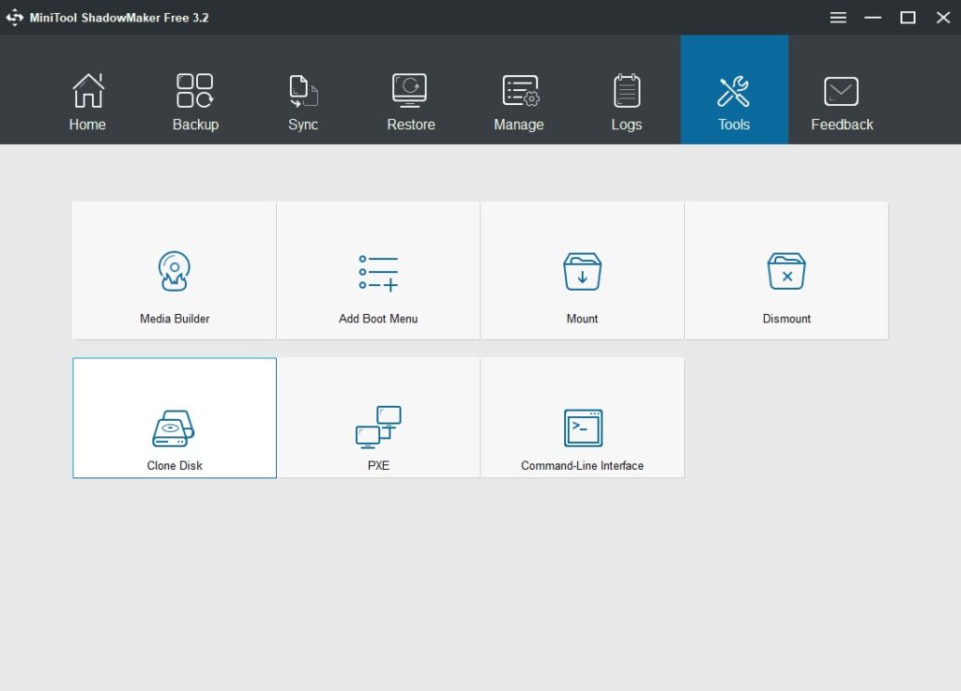
Task: Click the Media Builder label text
Action: click(x=175, y=319)
